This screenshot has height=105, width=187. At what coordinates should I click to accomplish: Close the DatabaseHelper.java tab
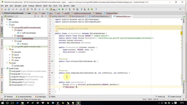132,16
